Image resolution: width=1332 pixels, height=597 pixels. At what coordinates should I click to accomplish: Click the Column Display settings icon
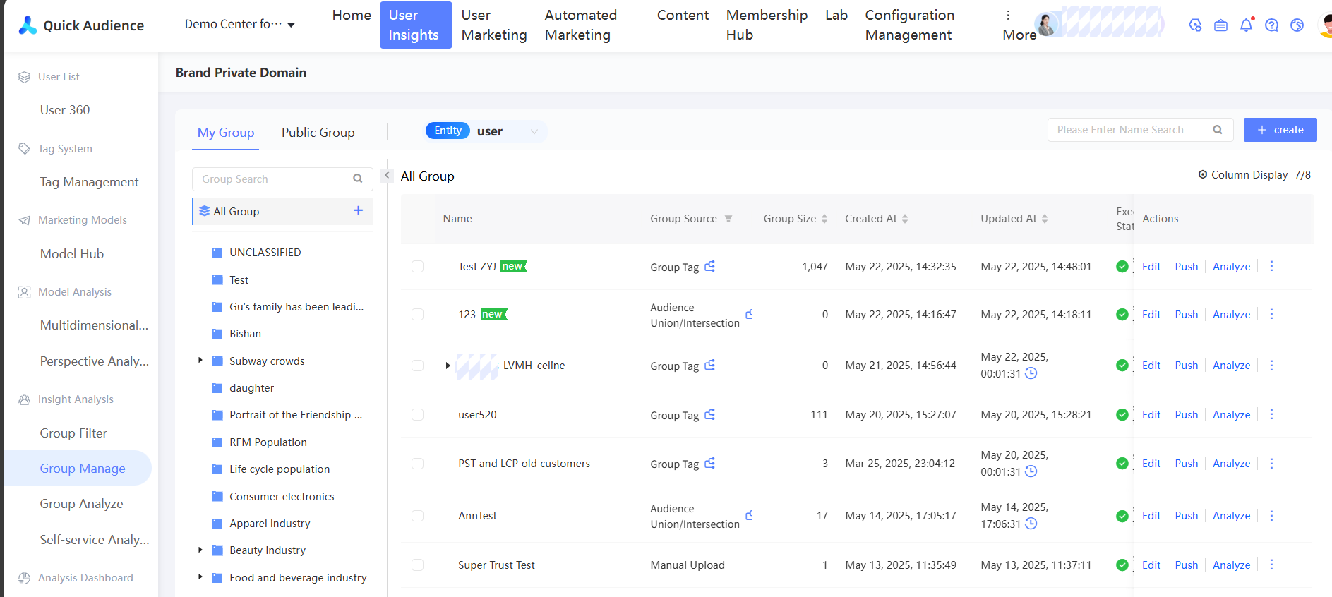pos(1203,174)
